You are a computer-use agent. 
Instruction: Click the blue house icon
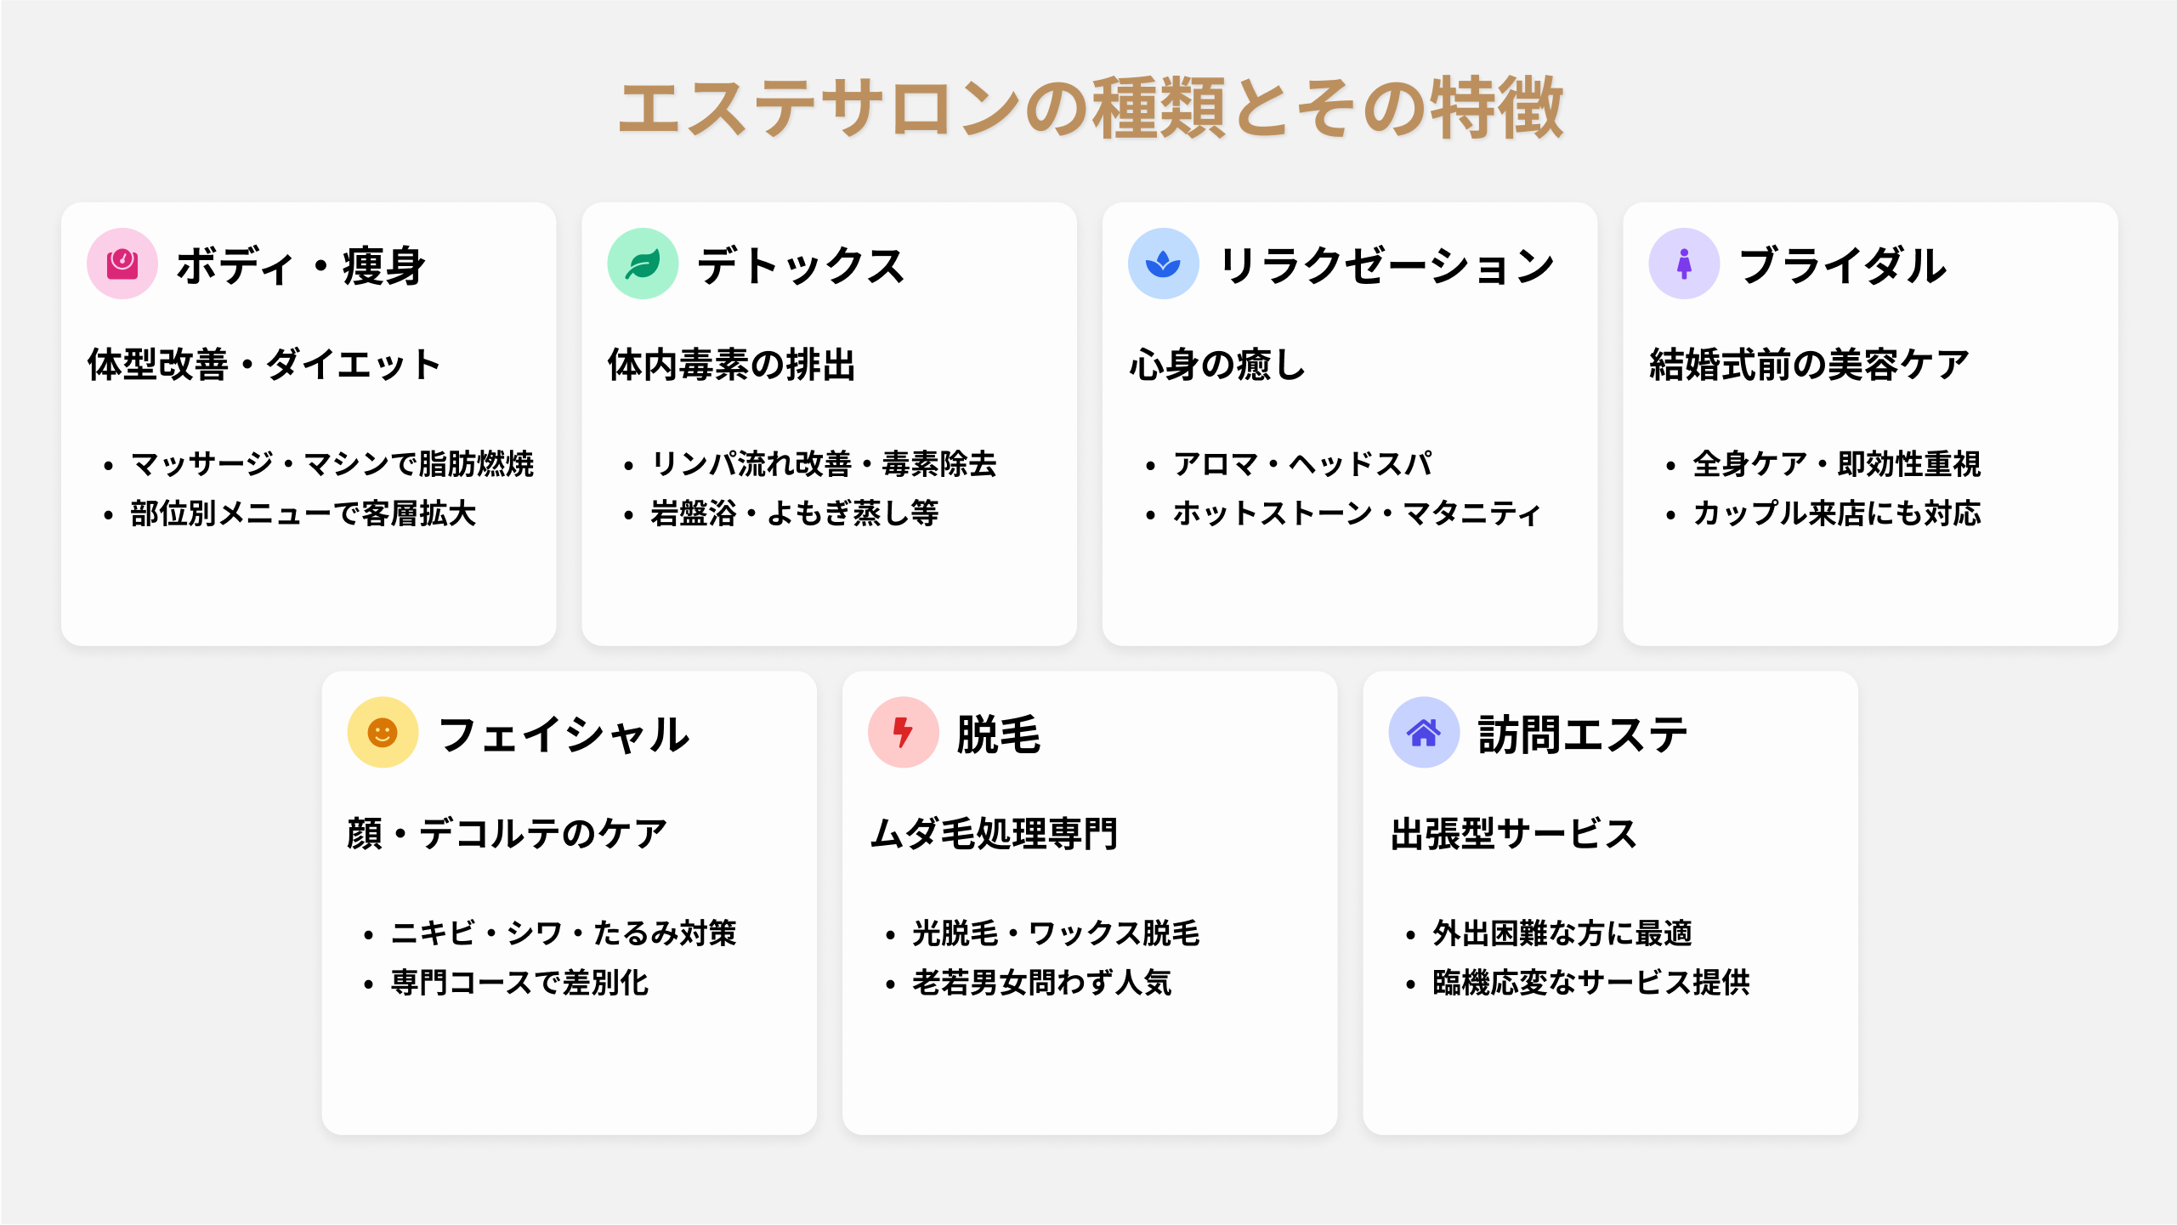pyautogui.click(x=1424, y=733)
